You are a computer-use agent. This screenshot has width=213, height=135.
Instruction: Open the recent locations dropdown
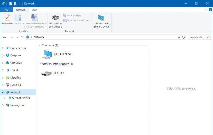[x=17, y=37]
